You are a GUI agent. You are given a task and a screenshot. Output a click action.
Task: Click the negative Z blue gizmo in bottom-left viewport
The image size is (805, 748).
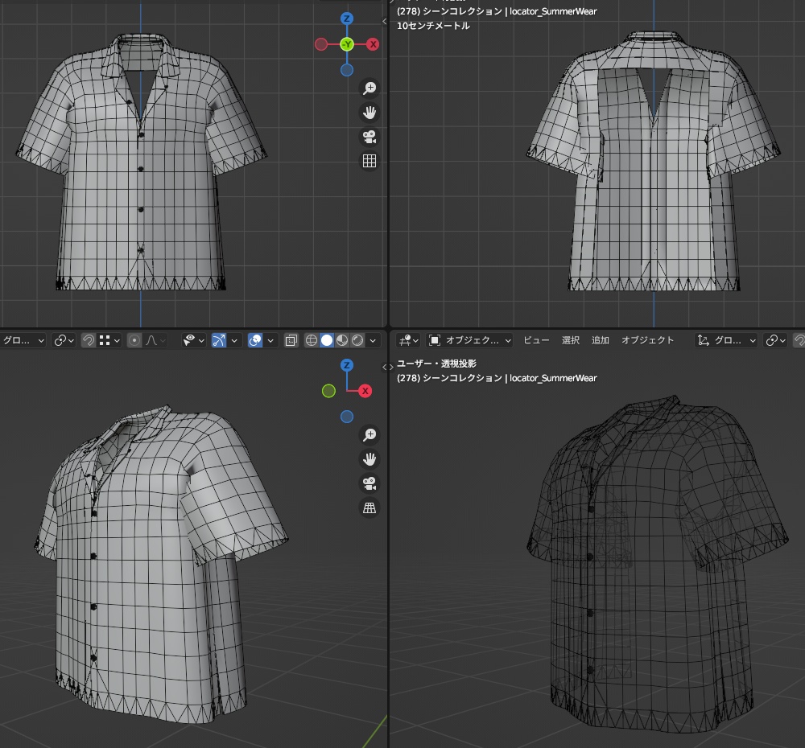(346, 417)
